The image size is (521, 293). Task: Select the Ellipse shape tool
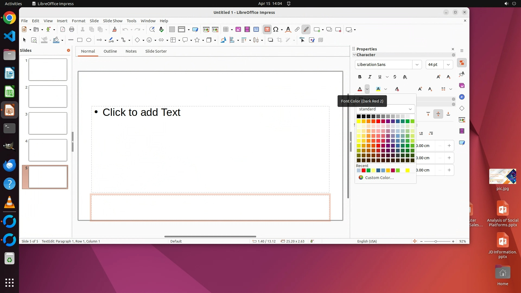point(89,40)
